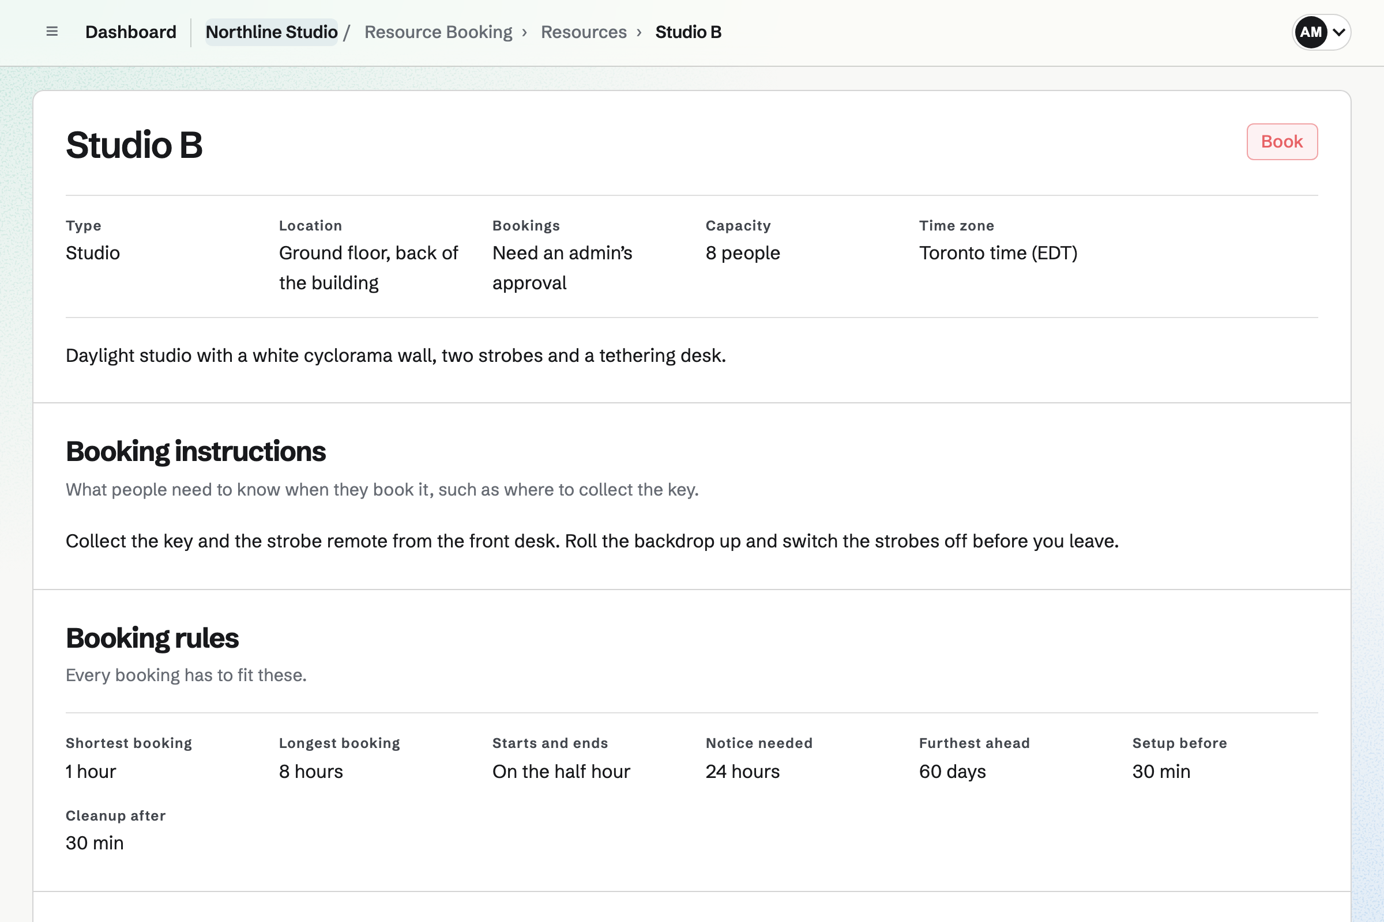Viewport: 1384px width, 922px height.
Task: Select the '24 hours' notice needed value
Action: point(743,772)
